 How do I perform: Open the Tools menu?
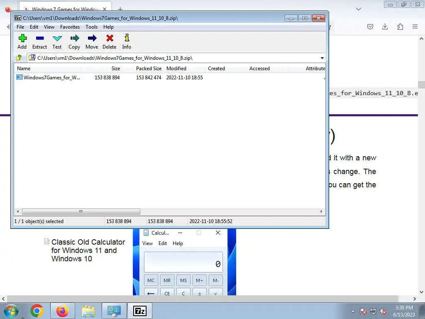[91, 27]
